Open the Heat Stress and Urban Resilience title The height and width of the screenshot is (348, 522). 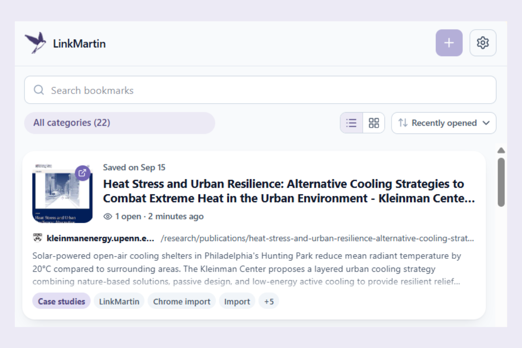point(289,191)
